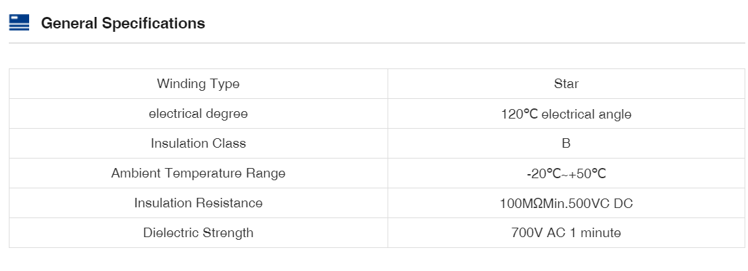The height and width of the screenshot is (271, 748).
Task: Select the "Dielectric Strength" label cell
Action: point(198,233)
